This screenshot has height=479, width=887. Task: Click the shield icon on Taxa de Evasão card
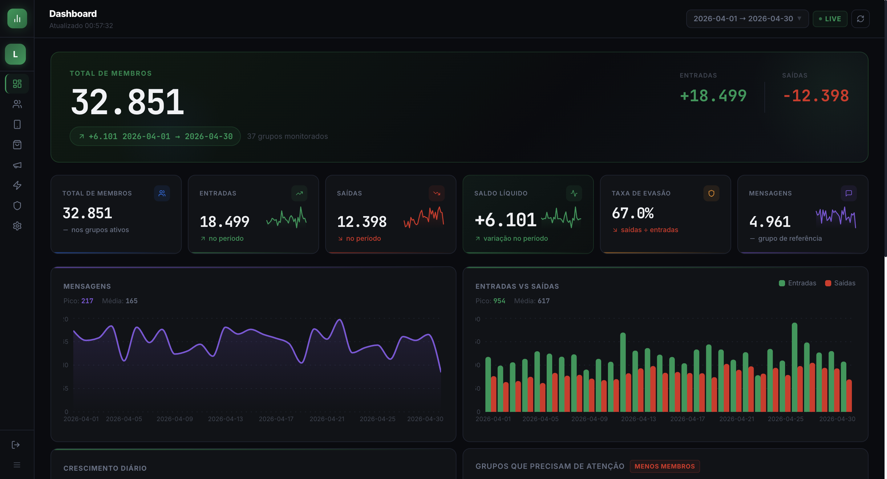pyautogui.click(x=711, y=193)
